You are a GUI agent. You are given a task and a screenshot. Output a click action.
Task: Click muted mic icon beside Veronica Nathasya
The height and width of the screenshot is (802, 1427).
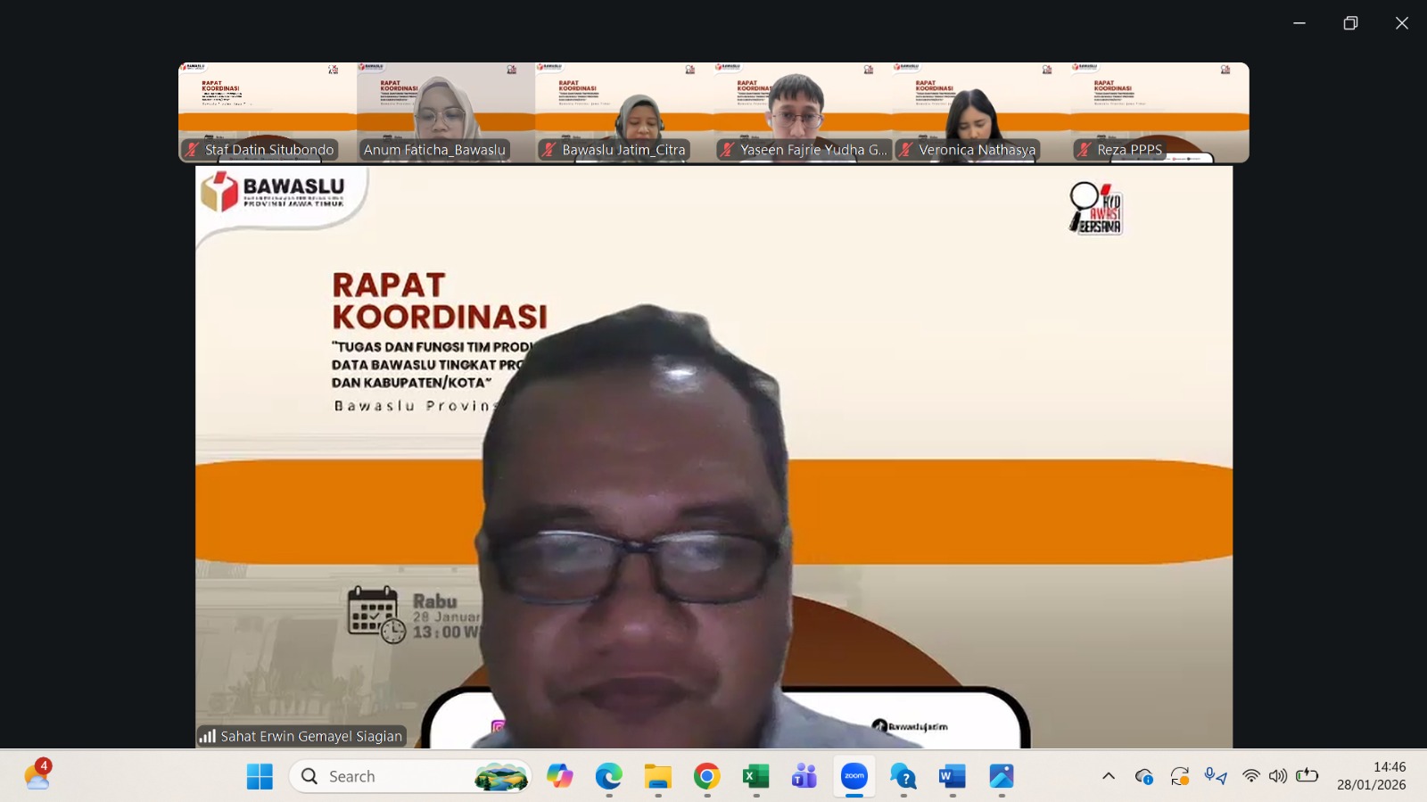click(x=906, y=150)
